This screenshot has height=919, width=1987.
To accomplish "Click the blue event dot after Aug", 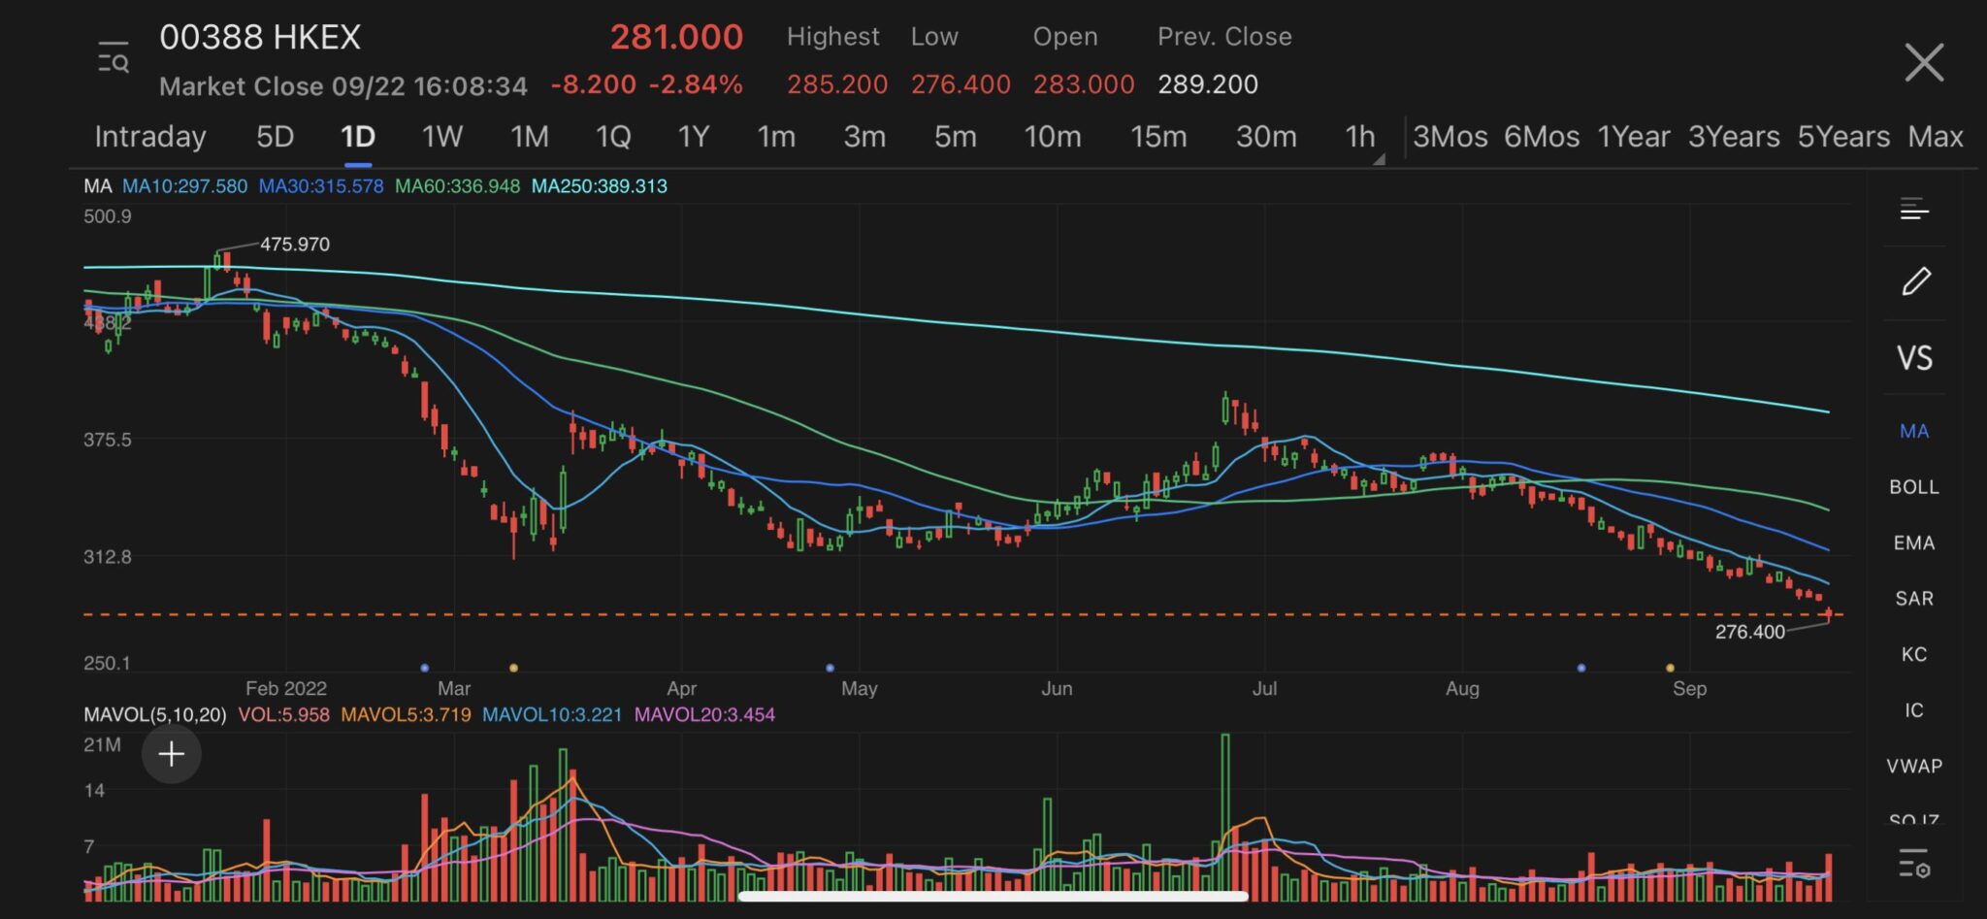I will coord(1581,668).
